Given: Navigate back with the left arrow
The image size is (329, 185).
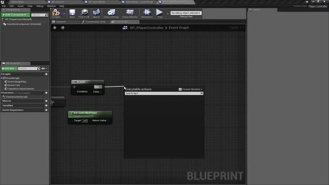Looking at the screenshot, I should click(x=55, y=28).
